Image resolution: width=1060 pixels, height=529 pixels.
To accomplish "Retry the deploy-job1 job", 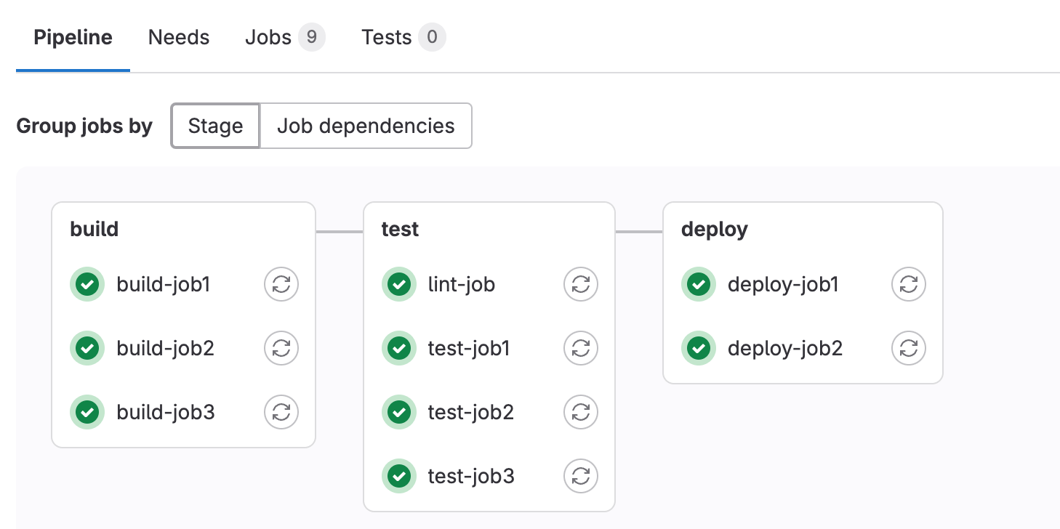I will 908,284.
